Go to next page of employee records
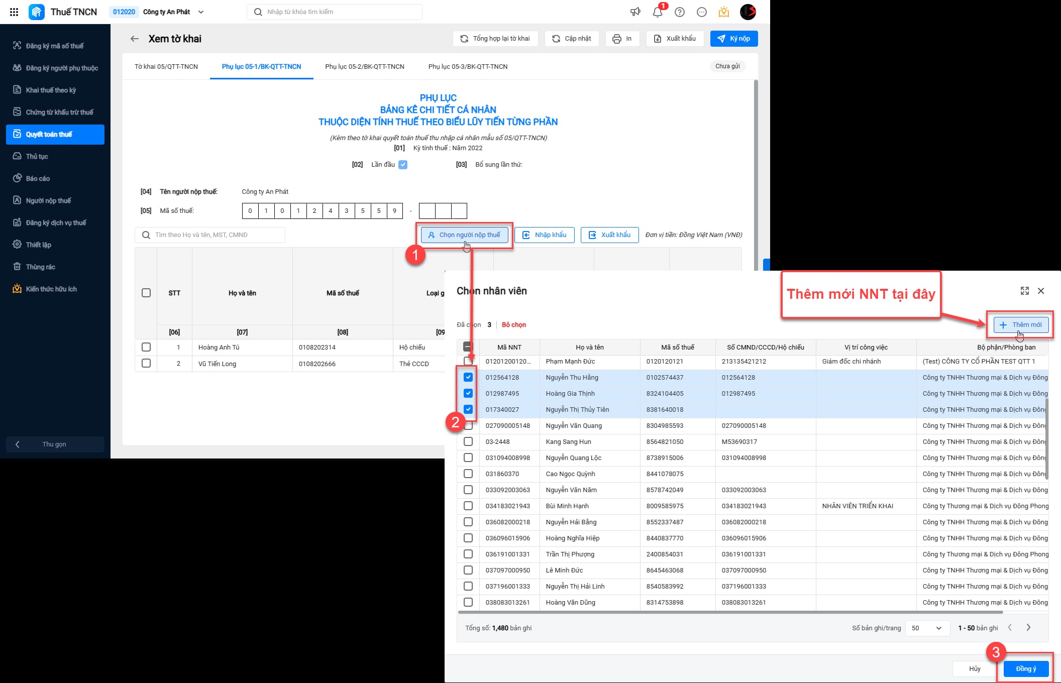 (1028, 627)
